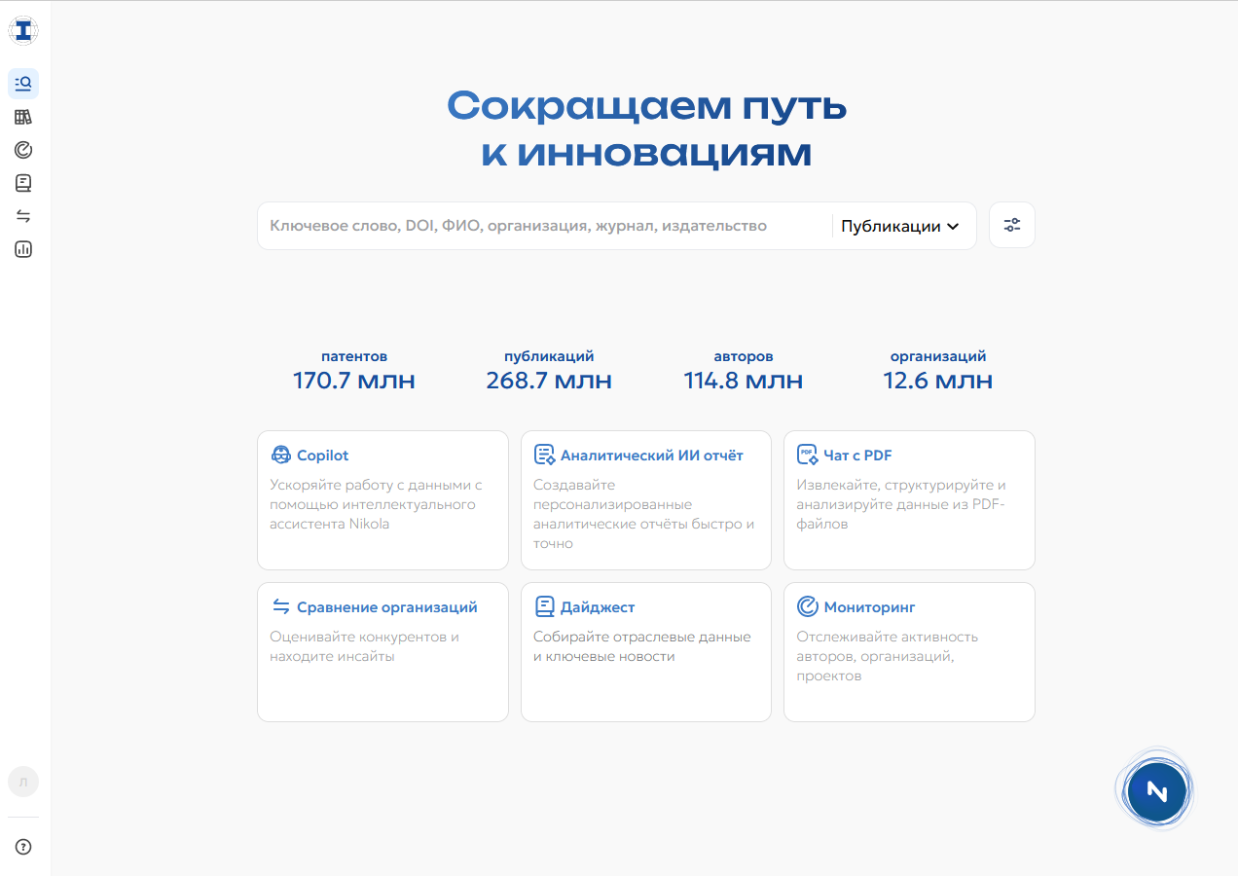This screenshot has width=1238, height=876.
Task: Click the патентов 170.7 млн statistic
Action: (x=354, y=371)
